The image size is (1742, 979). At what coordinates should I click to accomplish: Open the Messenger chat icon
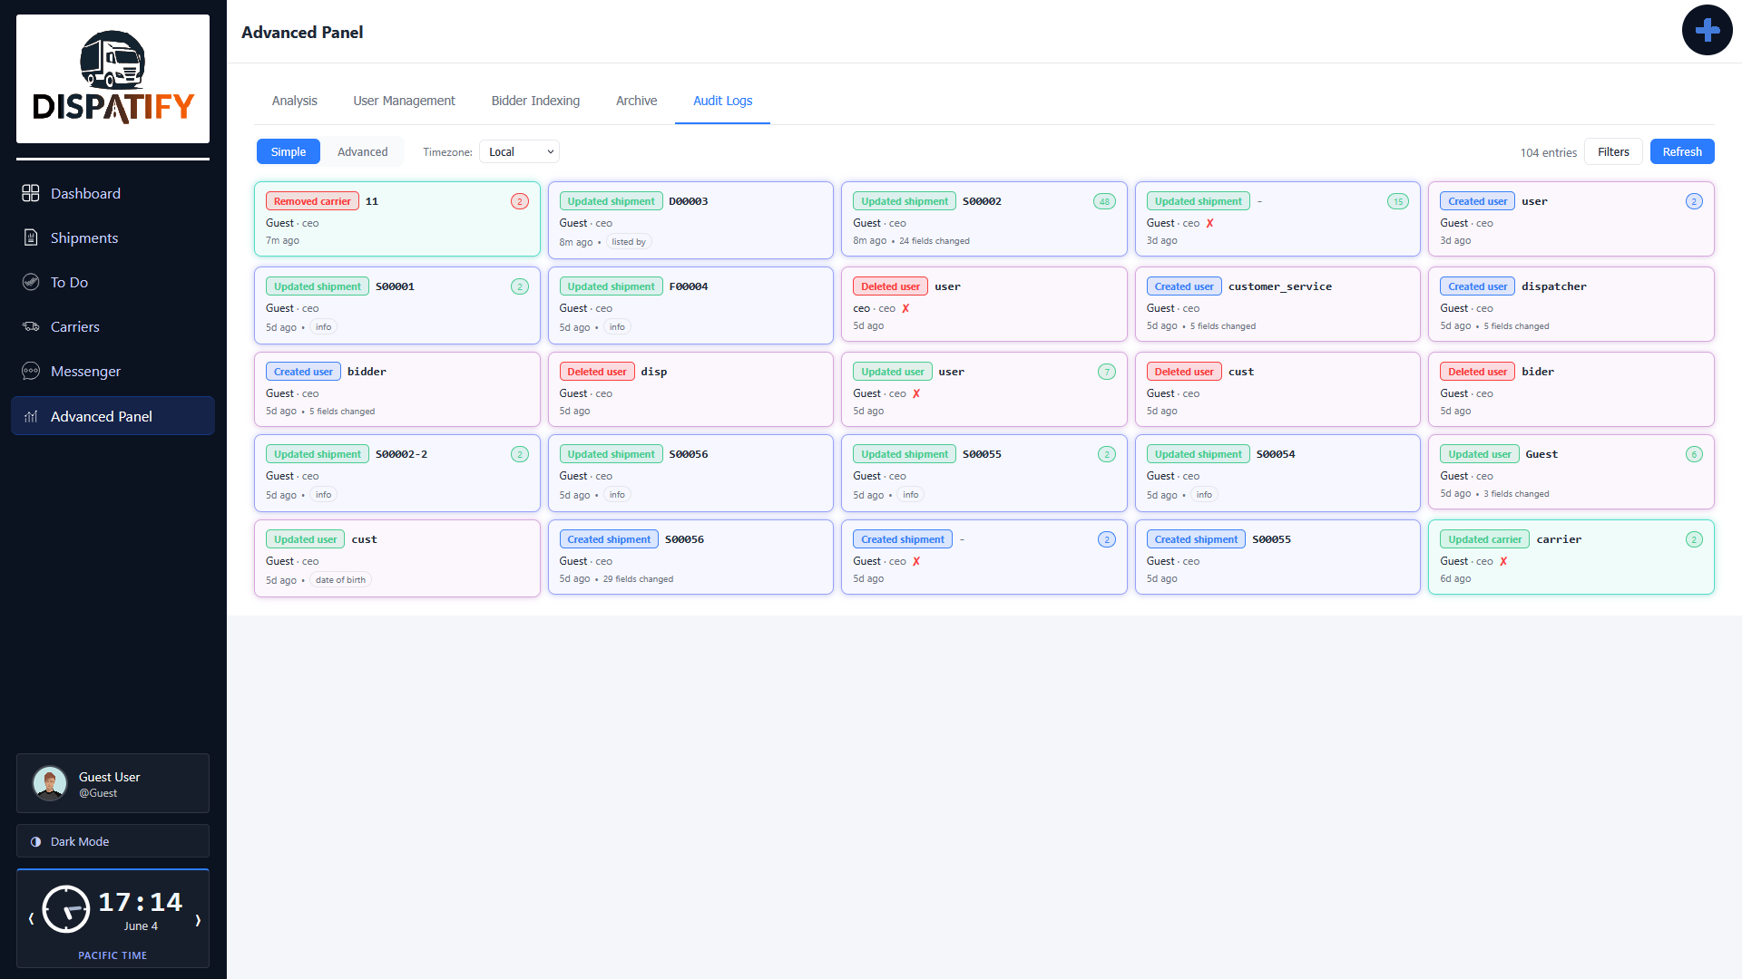[31, 371]
